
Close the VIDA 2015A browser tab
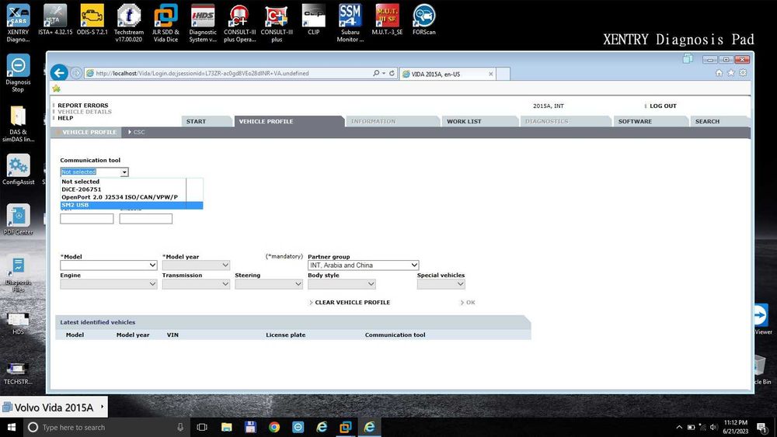490,74
